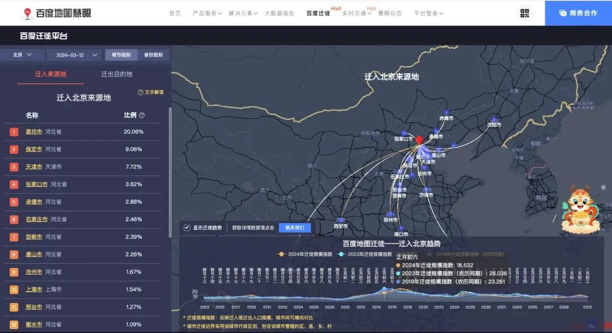612x333 pixels.
Task: Switch to 省份级别 province level
Action: point(154,55)
